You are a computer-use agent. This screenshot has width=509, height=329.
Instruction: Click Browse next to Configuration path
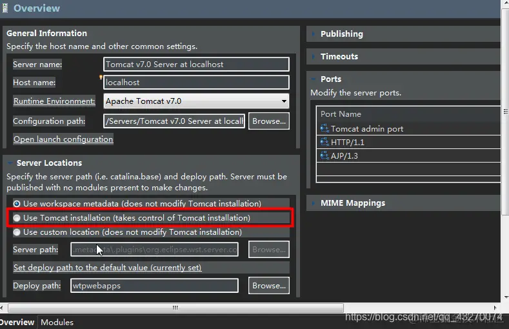point(269,121)
